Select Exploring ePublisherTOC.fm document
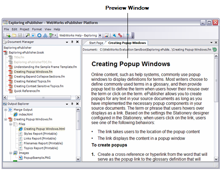The width and height of the screenshot is (221, 171). [33, 62]
